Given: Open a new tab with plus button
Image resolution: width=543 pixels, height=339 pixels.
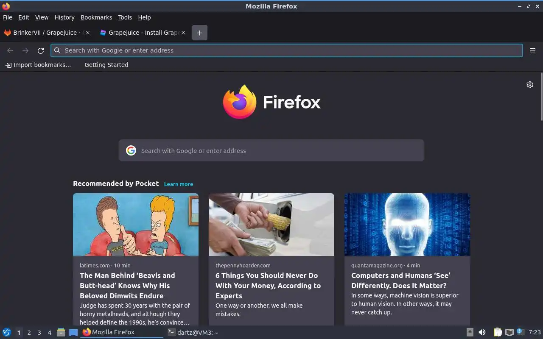Looking at the screenshot, I should tap(200, 33).
